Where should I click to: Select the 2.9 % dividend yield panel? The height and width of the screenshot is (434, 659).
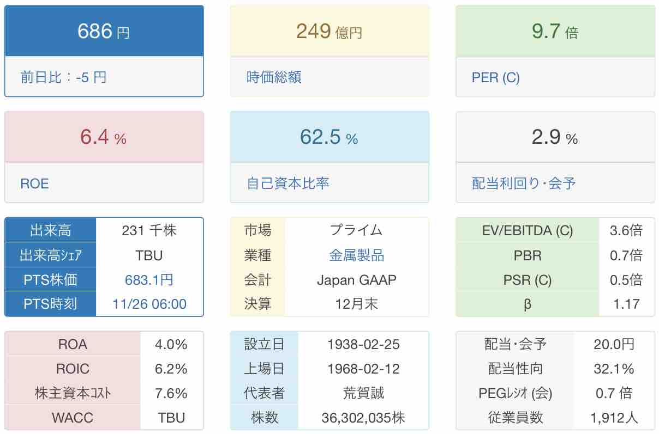[555, 137]
